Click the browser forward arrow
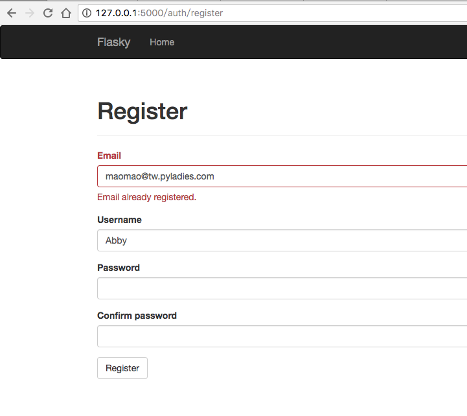Screen dimensions: 467x416 30,13
